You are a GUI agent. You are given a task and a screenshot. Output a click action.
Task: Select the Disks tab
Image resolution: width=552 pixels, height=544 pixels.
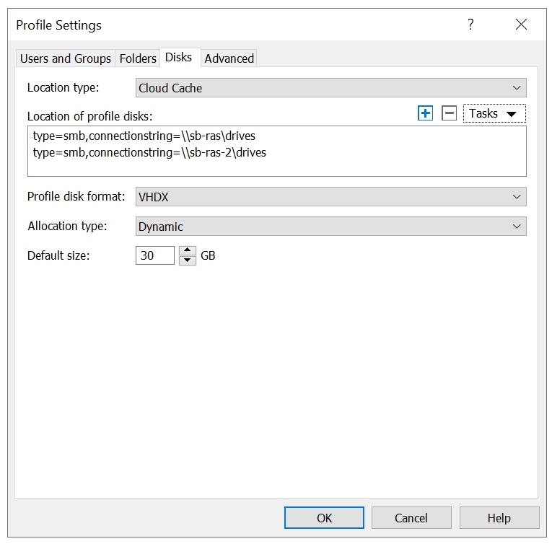tap(179, 58)
